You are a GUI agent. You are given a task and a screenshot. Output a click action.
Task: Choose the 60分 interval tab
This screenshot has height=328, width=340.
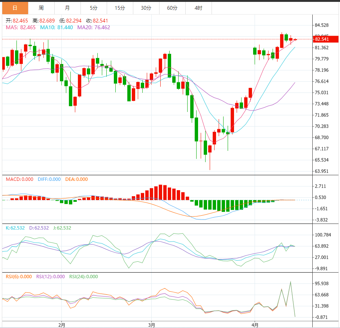coord(172,8)
